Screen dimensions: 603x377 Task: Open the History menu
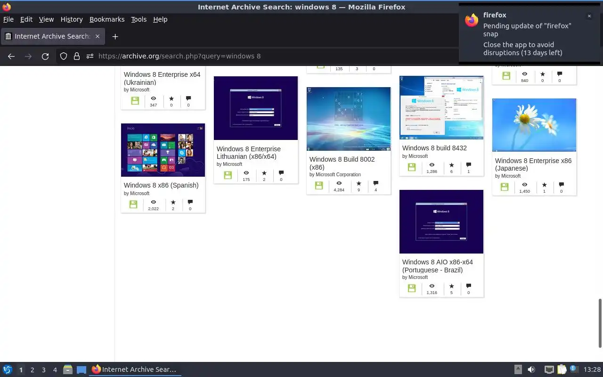[72, 19]
